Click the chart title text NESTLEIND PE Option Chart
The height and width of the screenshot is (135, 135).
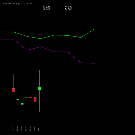click(x=20, y=4)
